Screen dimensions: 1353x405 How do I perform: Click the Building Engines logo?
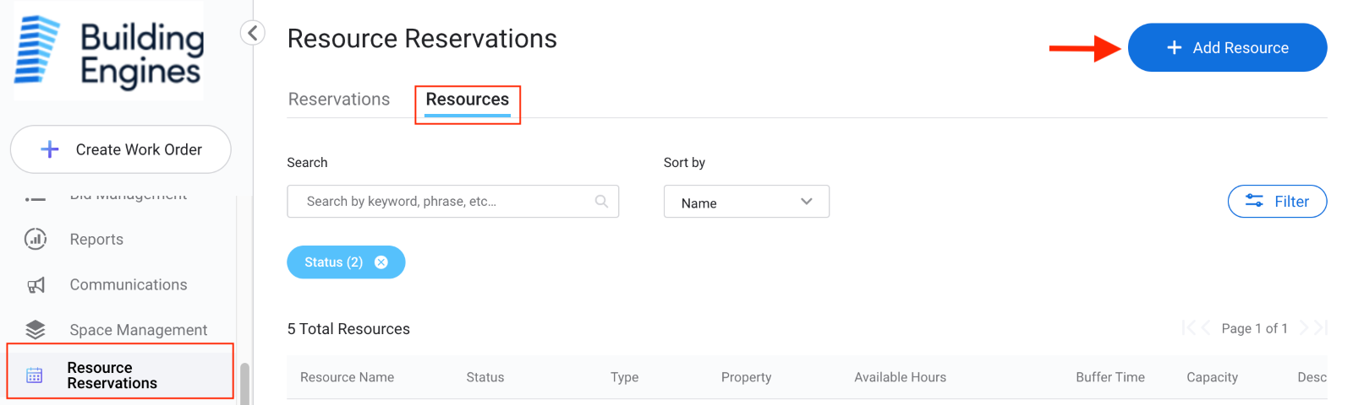pyautogui.click(x=108, y=52)
